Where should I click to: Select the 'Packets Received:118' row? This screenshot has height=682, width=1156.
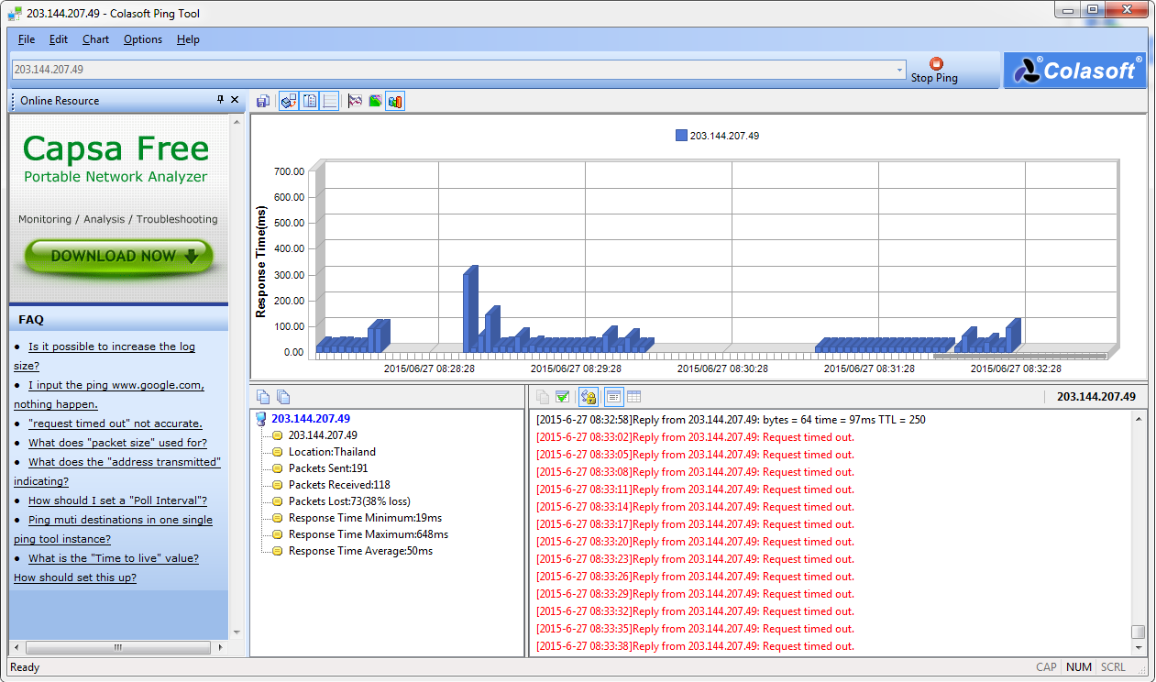(x=339, y=485)
